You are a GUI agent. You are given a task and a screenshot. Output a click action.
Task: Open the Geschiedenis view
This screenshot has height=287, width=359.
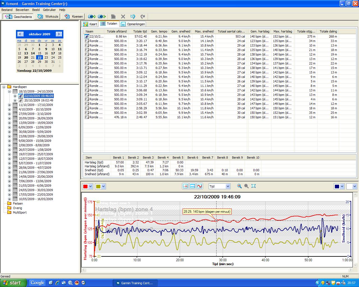(19, 17)
